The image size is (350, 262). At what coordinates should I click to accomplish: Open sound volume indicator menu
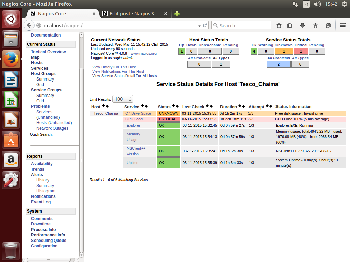pyautogui.click(x=317, y=4)
